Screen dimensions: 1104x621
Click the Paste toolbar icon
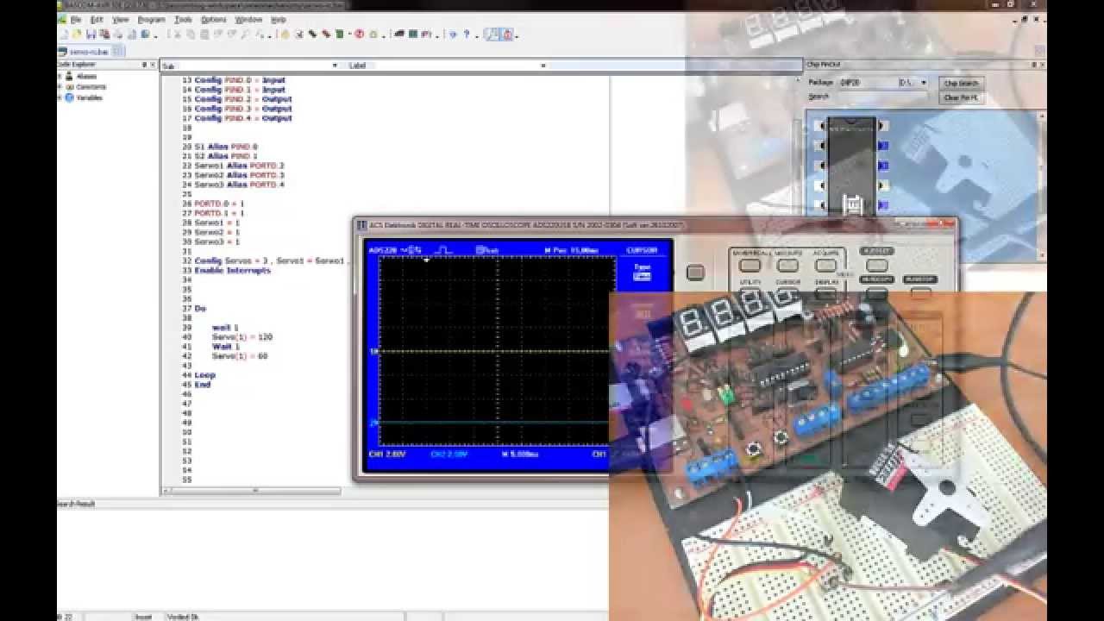[x=204, y=34]
